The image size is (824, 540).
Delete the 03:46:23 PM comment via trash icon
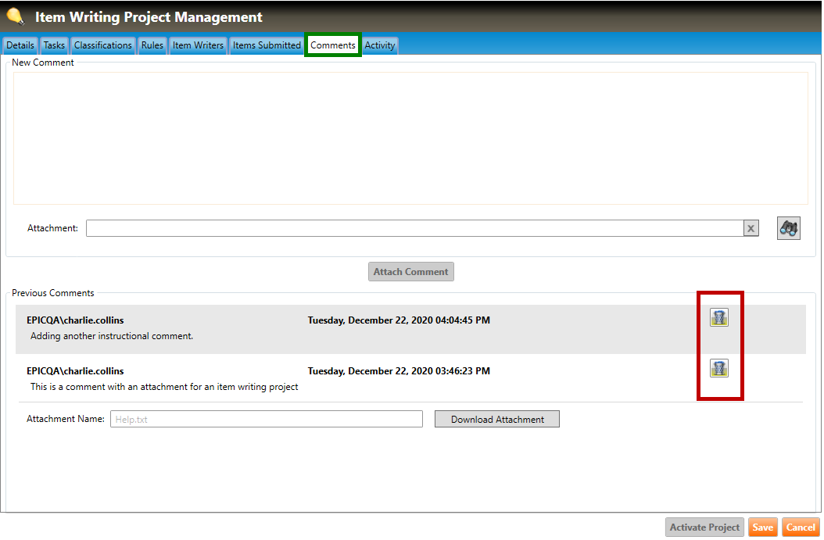(718, 368)
